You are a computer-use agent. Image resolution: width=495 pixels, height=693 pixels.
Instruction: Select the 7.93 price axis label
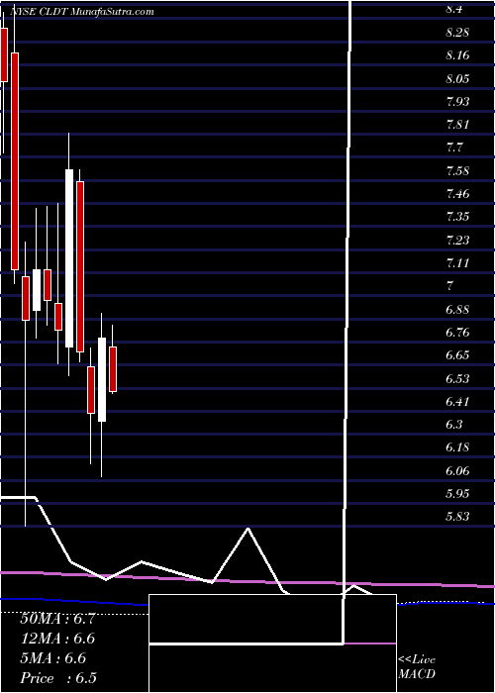[457, 102]
